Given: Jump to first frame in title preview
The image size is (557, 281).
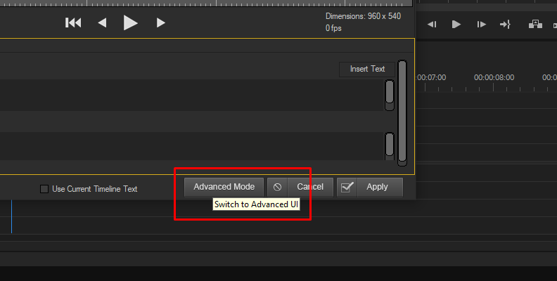Looking at the screenshot, I should pyautogui.click(x=73, y=22).
